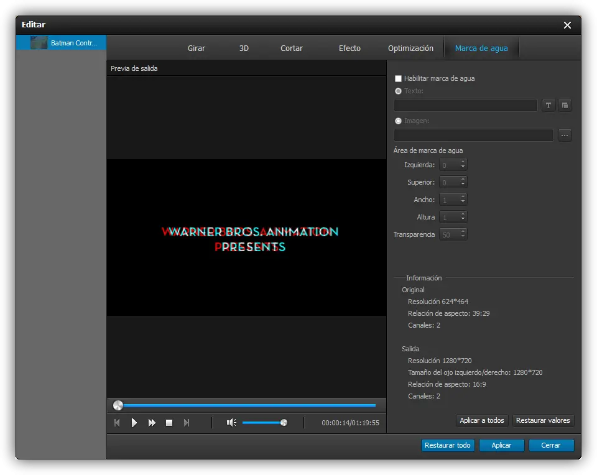Click the Play button
Image resolution: width=597 pixels, height=475 pixels.
point(134,423)
